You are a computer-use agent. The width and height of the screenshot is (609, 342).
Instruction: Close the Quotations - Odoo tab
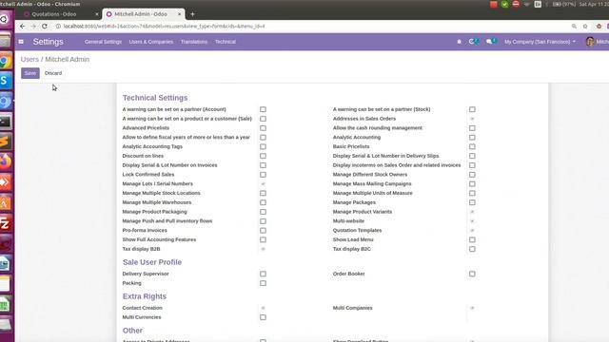97,14
